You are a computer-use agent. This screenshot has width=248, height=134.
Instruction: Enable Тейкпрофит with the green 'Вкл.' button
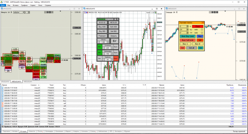coord(100,53)
